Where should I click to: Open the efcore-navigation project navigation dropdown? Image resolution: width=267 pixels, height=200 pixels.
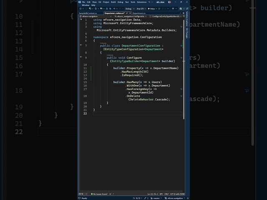(x=96, y=16)
